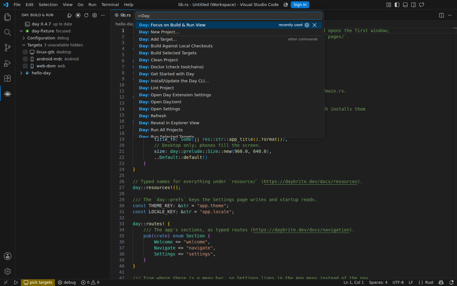
Task: Check the web-dom web target
Action: point(25,66)
